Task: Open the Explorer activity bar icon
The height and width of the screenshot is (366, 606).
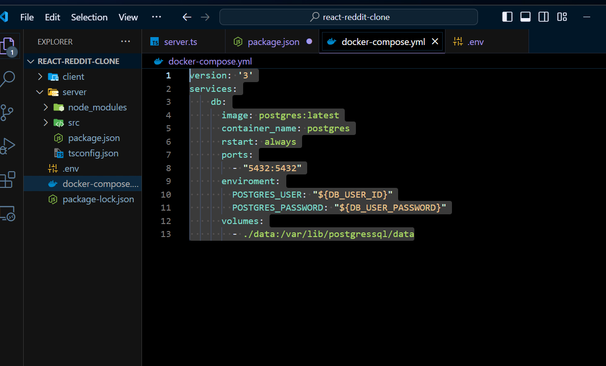Action: pos(8,46)
